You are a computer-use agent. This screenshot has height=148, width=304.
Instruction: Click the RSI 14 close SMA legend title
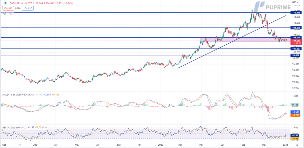(14, 128)
